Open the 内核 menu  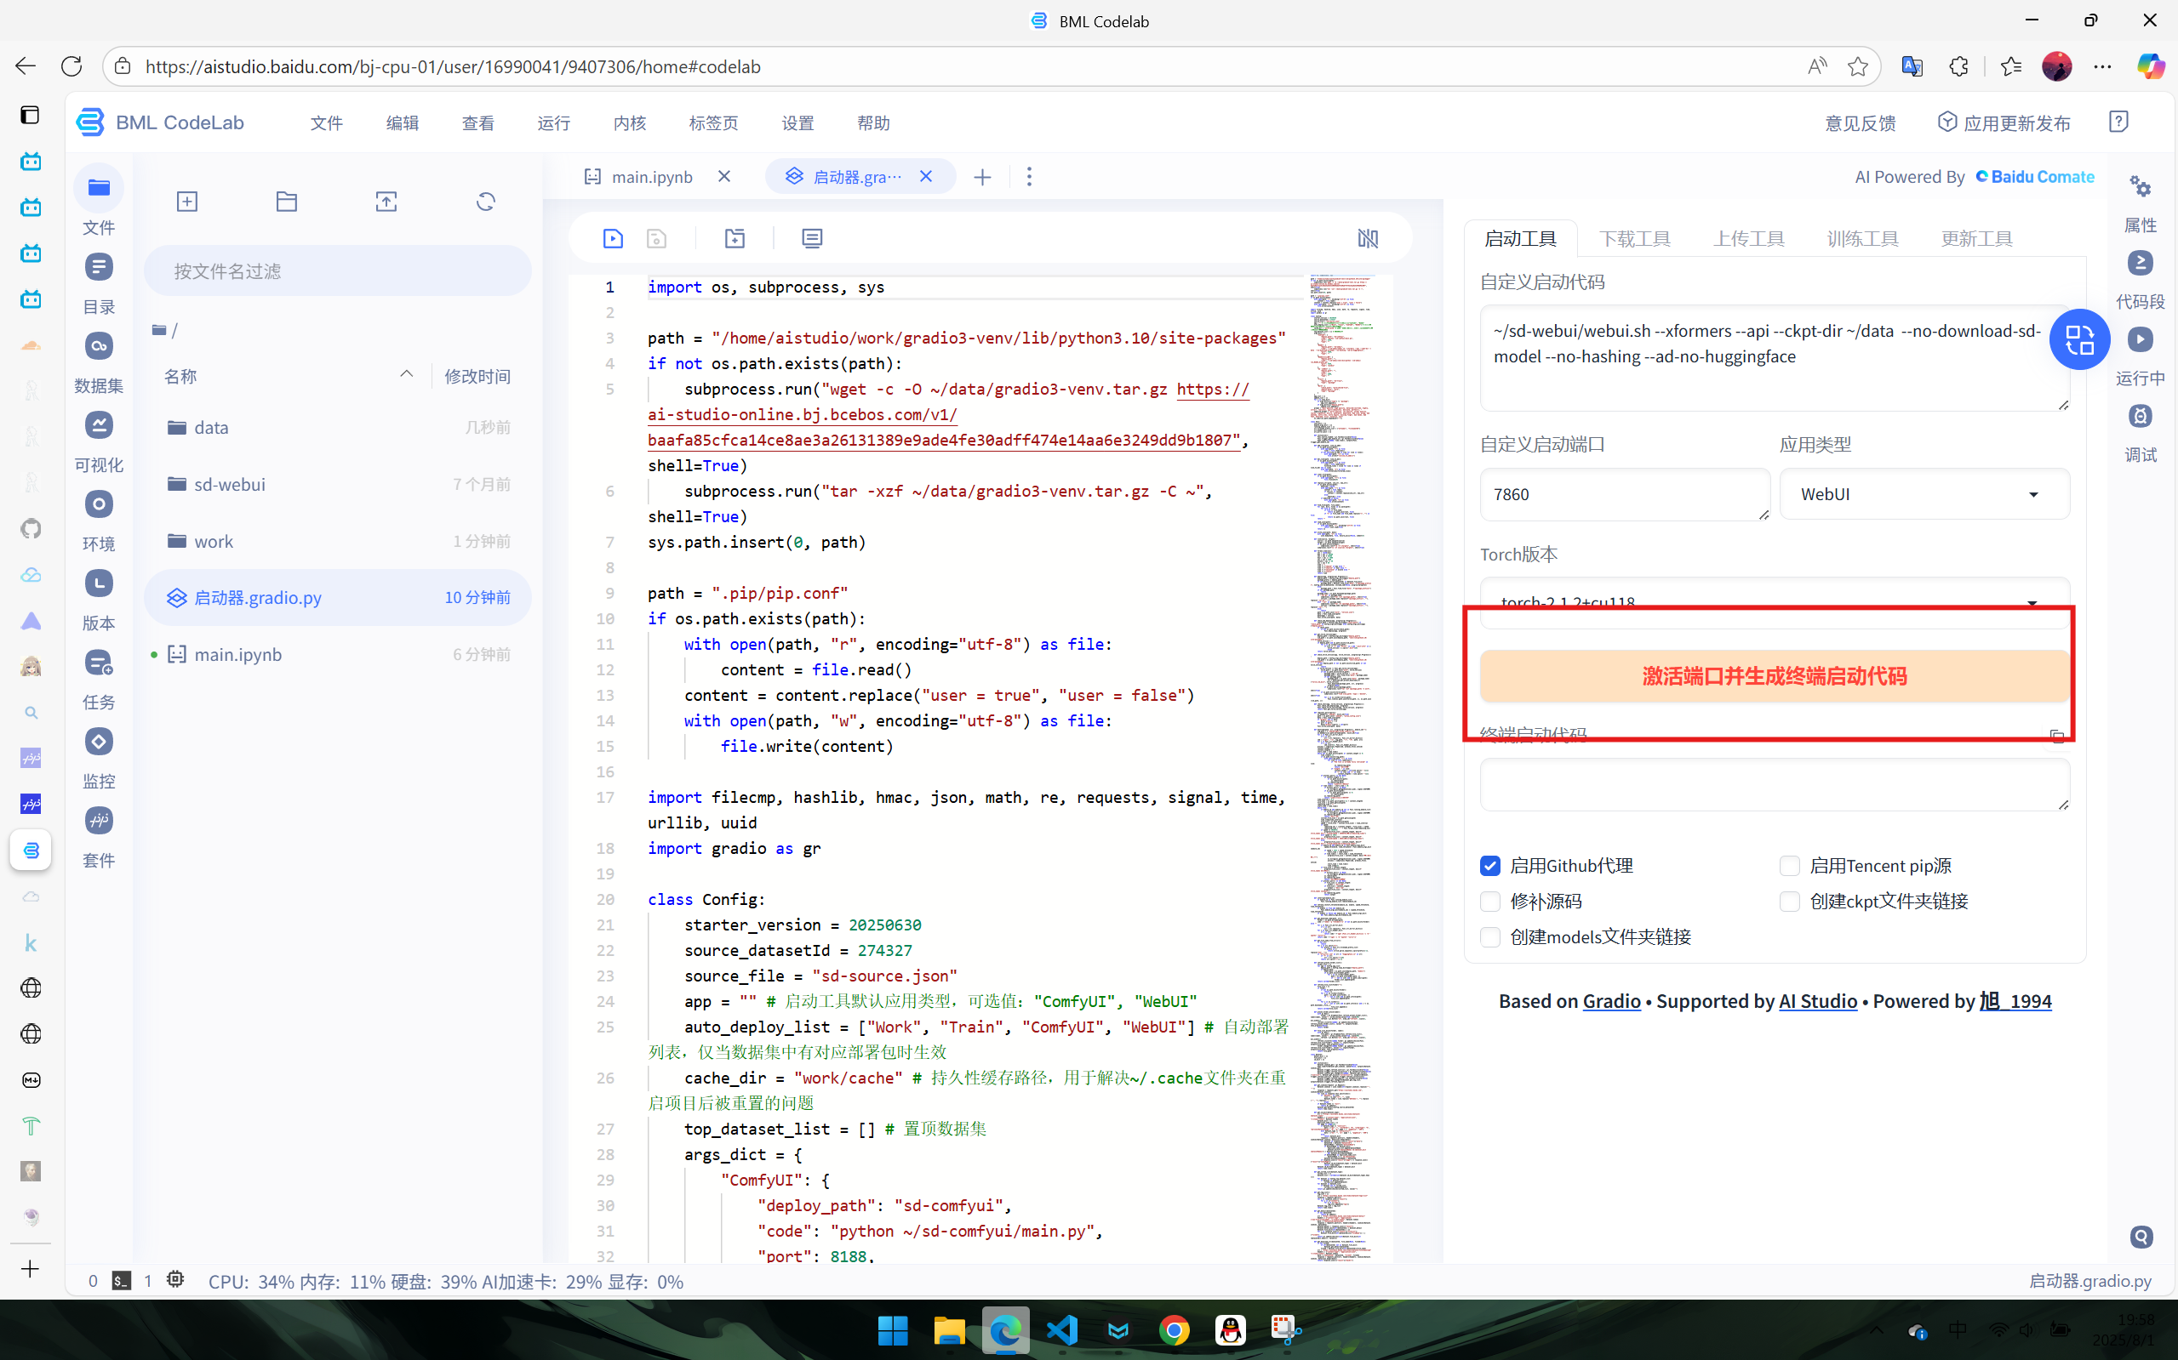tap(629, 123)
